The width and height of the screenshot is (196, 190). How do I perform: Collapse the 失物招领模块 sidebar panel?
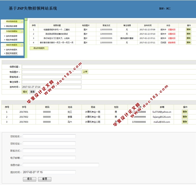click(x=22, y=31)
